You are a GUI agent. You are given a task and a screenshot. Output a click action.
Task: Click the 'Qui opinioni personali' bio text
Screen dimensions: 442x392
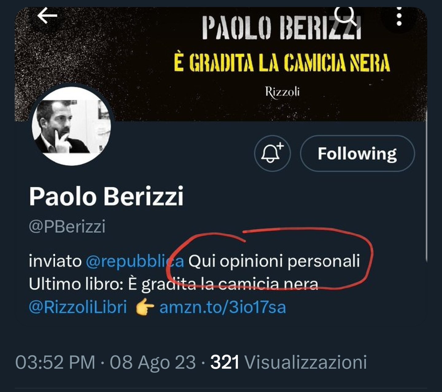(x=274, y=261)
